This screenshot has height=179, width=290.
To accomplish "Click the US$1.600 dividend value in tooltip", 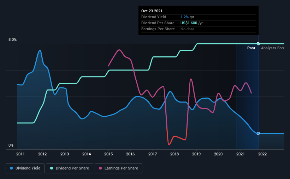I will [189, 23].
